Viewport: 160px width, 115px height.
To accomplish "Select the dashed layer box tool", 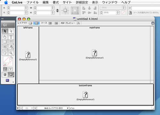I will [5, 42].
